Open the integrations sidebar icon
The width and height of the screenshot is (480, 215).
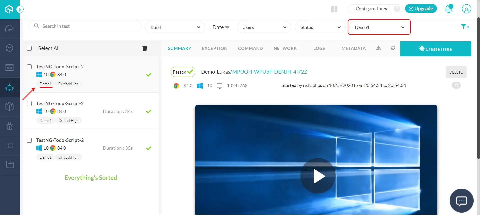[10, 145]
